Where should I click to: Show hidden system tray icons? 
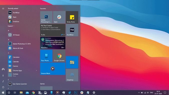point(139,93)
